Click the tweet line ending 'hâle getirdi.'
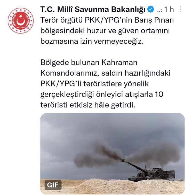The width and height of the screenshot is (191, 195). pos(88,105)
